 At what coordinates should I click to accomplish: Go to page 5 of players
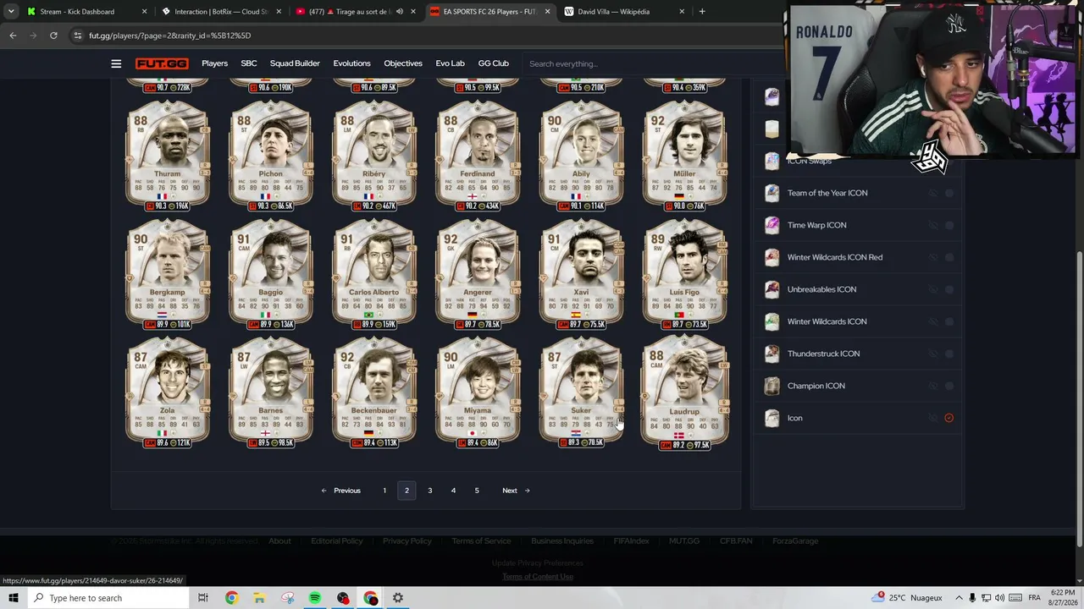pos(477,491)
